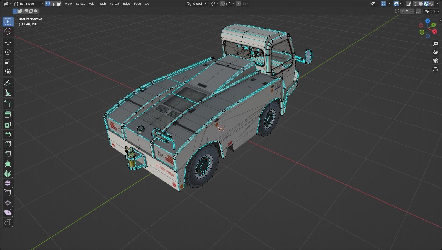The width and height of the screenshot is (442, 250).
Task: Choose the Rotate tool
Action: click(x=8, y=52)
